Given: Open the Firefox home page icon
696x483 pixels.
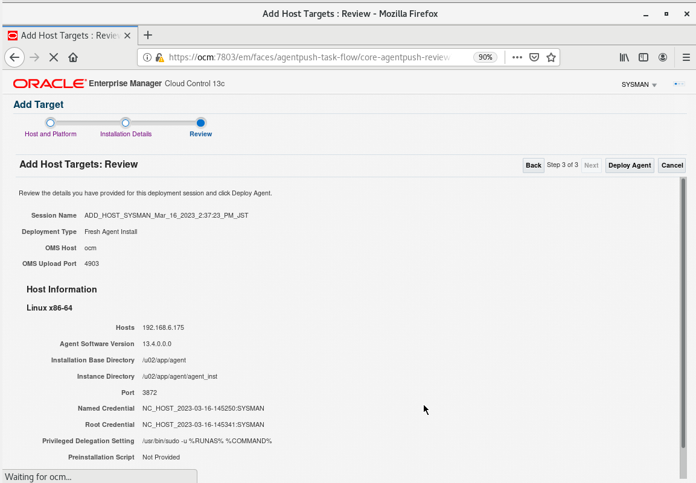Looking at the screenshot, I should point(73,57).
